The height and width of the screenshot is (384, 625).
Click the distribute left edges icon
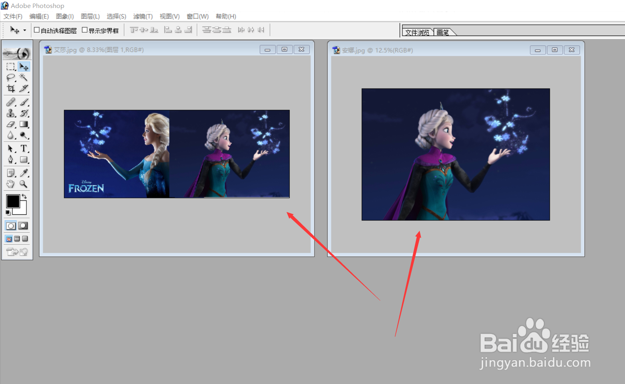tap(241, 30)
